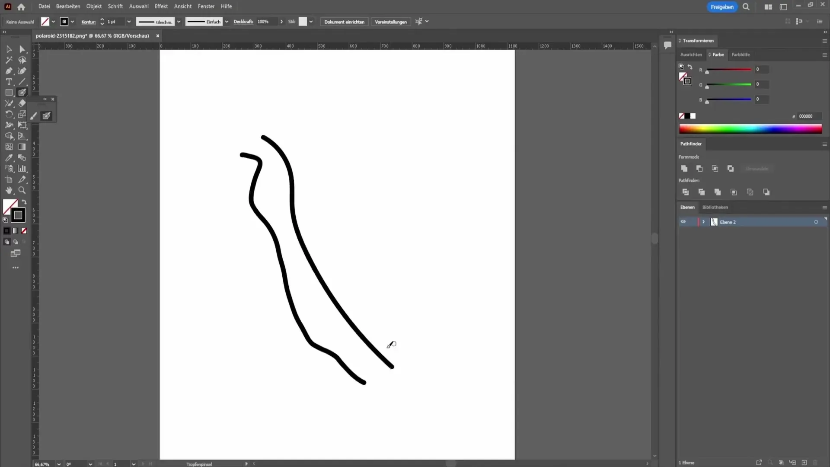Screen dimensions: 830x467
Task: Set paint mode to Color in the toolbar
Action: 6,231
